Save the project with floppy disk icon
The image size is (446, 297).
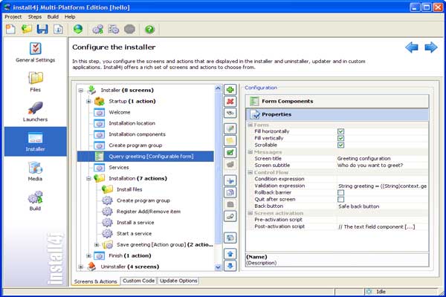point(42,29)
